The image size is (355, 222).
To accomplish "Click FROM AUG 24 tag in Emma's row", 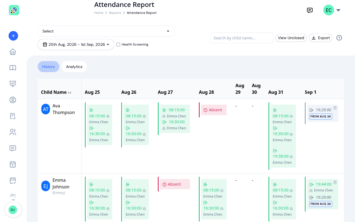I will 321,204.
